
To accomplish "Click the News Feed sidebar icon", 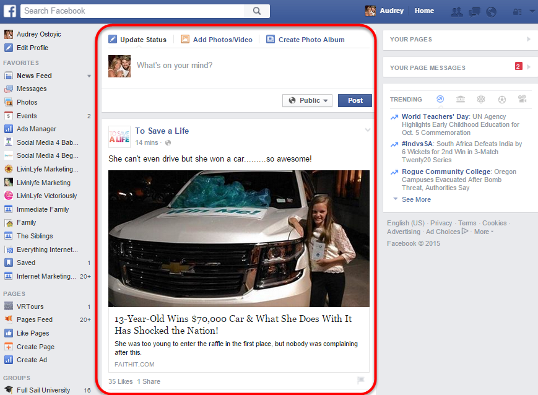I will tap(9, 76).
